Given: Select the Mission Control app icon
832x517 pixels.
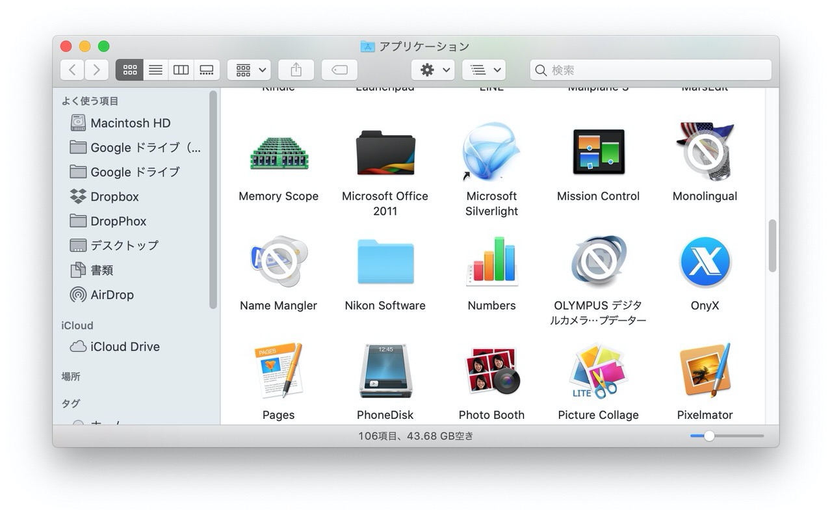Looking at the screenshot, I should [599, 152].
